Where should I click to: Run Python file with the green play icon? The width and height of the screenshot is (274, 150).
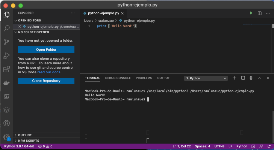(251, 13)
